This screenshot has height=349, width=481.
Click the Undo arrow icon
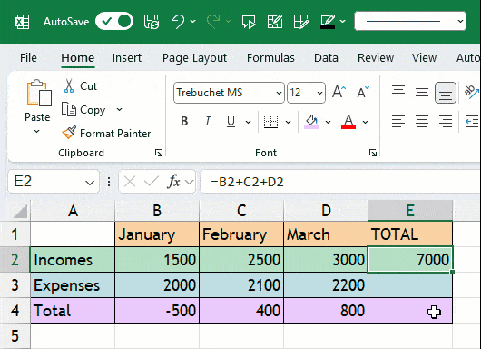pos(178,22)
